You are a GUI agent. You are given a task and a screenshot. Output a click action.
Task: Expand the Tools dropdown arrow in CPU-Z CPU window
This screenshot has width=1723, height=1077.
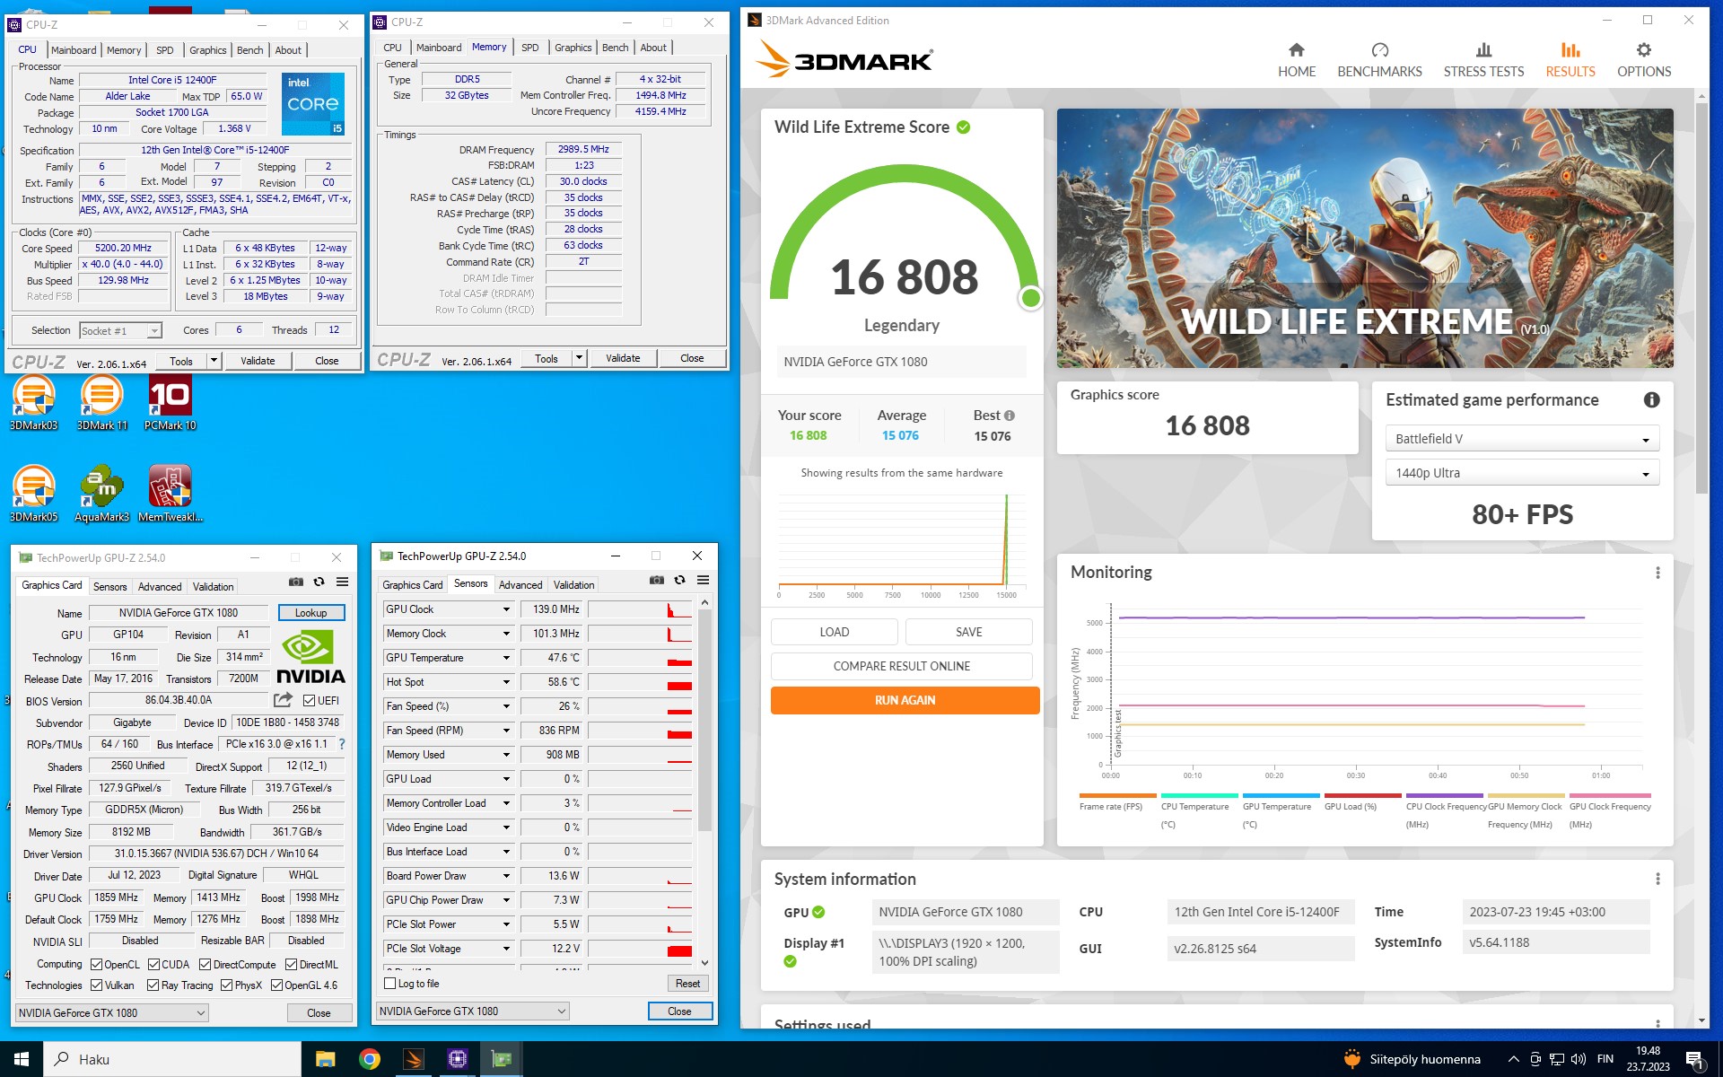point(214,361)
